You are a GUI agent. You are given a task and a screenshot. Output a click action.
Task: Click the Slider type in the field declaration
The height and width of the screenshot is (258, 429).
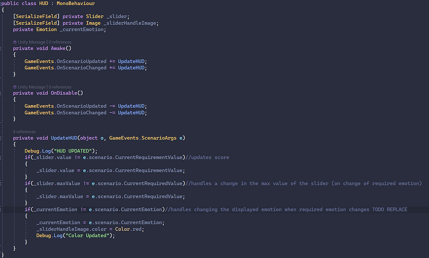[95, 17]
